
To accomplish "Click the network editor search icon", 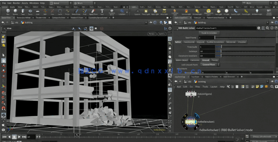I will 272,87.
